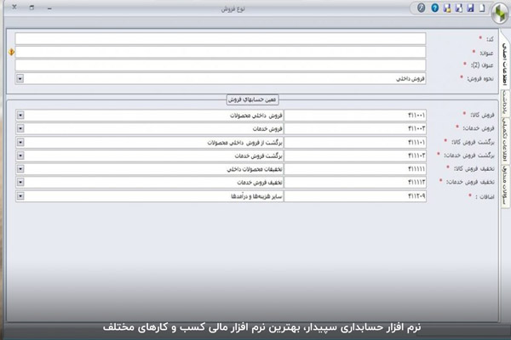This screenshot has height=340, width=511.
Task: Open the سؤالات متداول side tab
Action: tap(505, 185)
